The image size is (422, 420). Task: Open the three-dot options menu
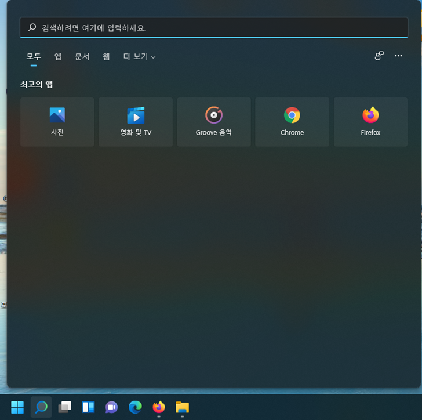pyautogui.click(x=398, y=56)
